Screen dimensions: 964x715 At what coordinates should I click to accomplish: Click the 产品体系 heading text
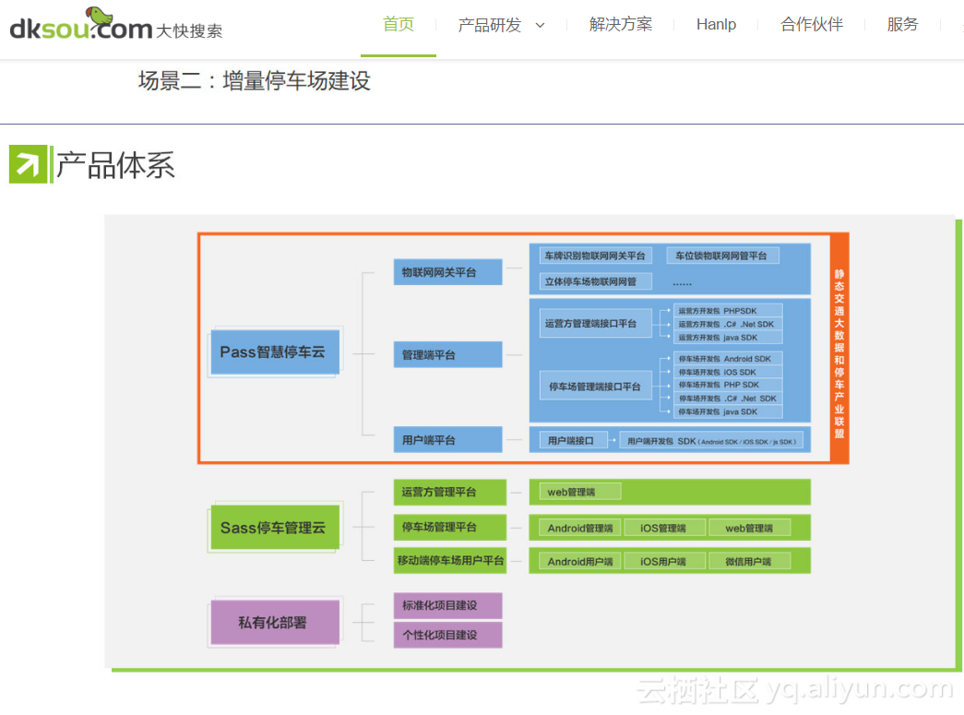tap(115, 165)
